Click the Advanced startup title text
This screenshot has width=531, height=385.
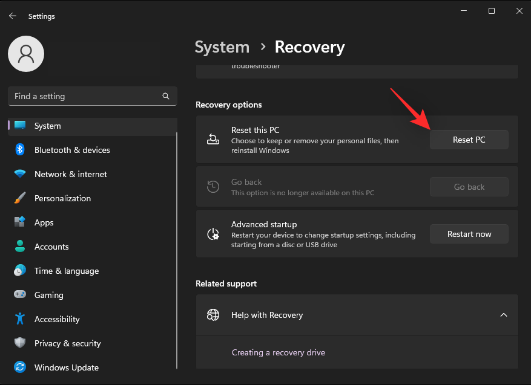pos(264,224)
